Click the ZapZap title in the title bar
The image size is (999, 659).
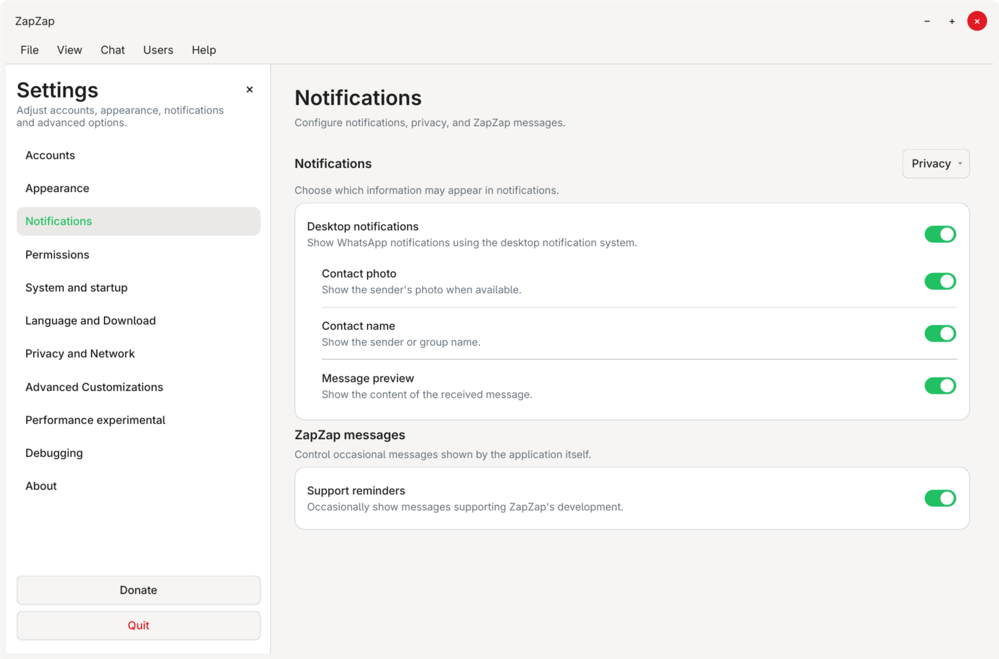click(35, 21)
